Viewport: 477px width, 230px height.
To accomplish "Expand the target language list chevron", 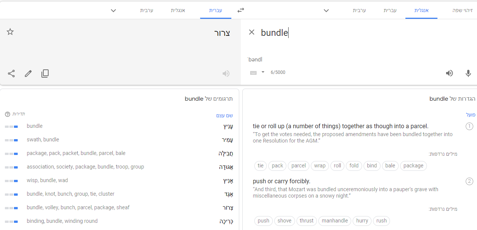I will 113,11.
